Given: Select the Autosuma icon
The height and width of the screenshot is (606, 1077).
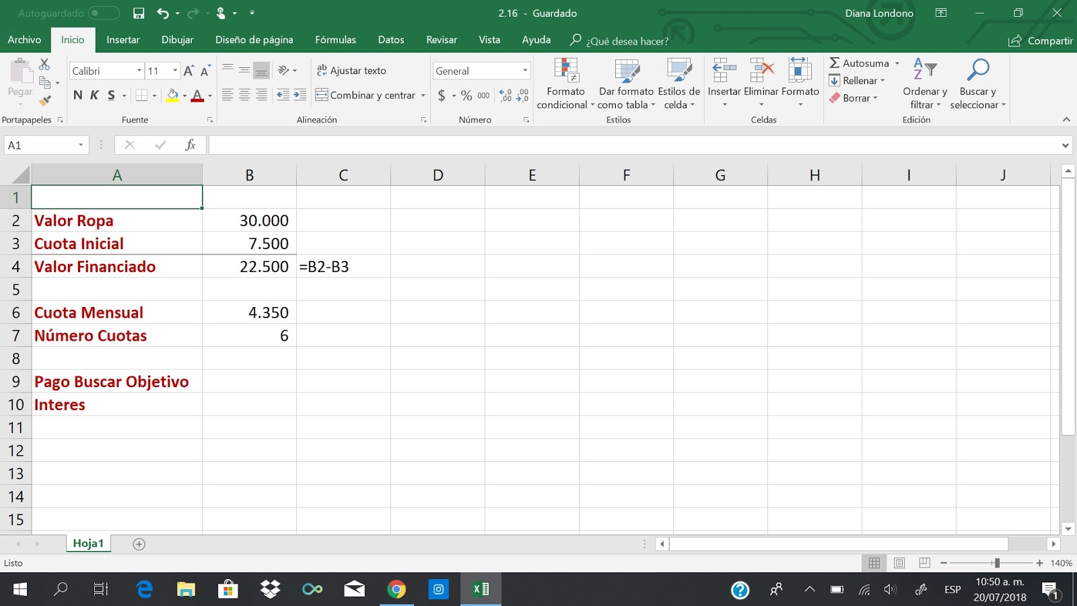Looking at the screenshot, I should pyautogui.click(x=838, y=63).
